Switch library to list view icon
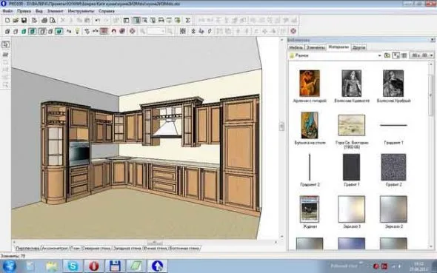 [x=404, y=55]
